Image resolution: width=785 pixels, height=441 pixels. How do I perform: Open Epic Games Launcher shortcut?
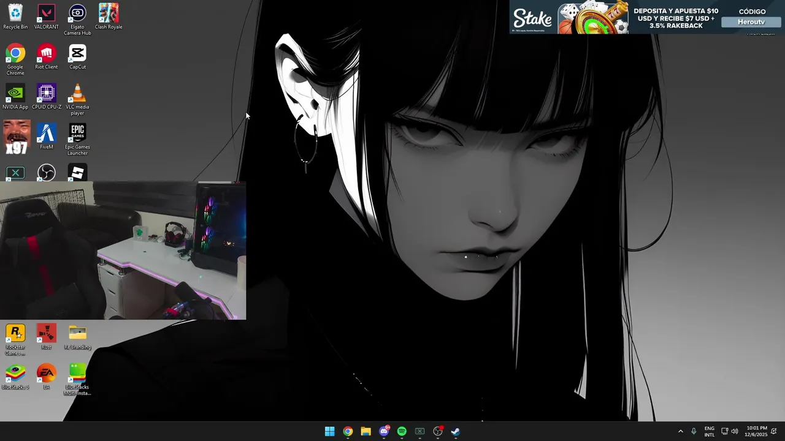[77, 140]
